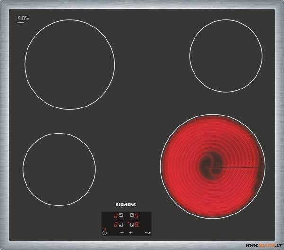Select the rear-left zone selector icon
The image size is (284, 250).
pyautogui.click(x=120, y=215)
